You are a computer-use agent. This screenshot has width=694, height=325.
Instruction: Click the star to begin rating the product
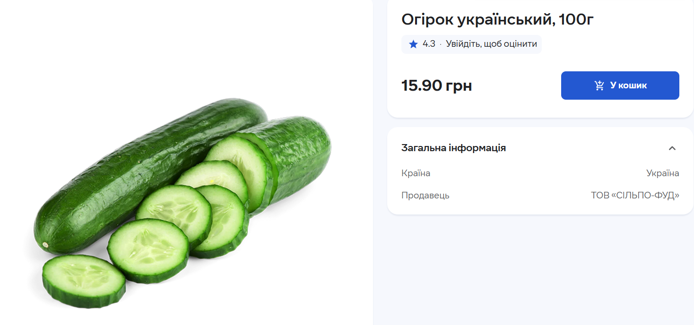pyautogui.click(x=413, y=44)
